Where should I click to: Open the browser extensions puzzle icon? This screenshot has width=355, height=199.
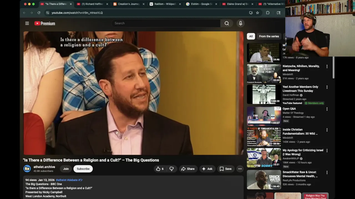(x=268, y=13)
